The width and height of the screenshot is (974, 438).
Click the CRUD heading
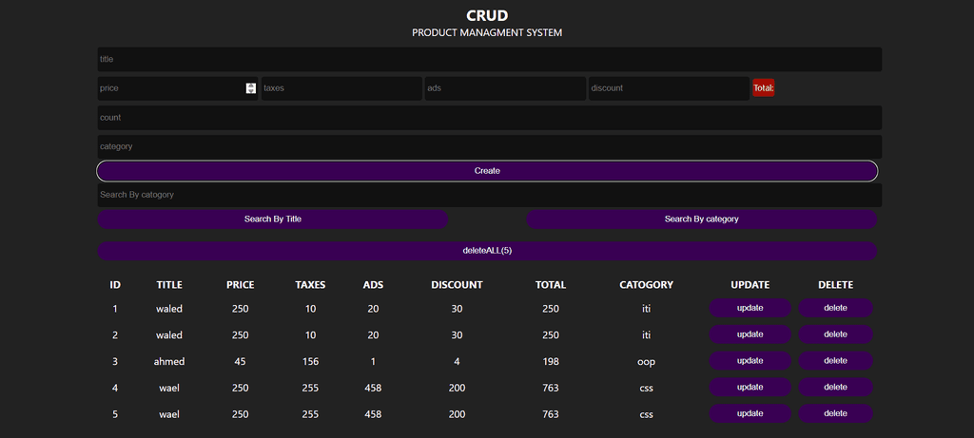point(487,15)
